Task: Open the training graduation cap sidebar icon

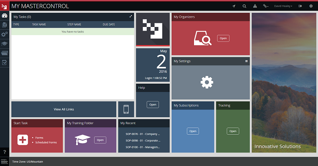Action: 4,44
